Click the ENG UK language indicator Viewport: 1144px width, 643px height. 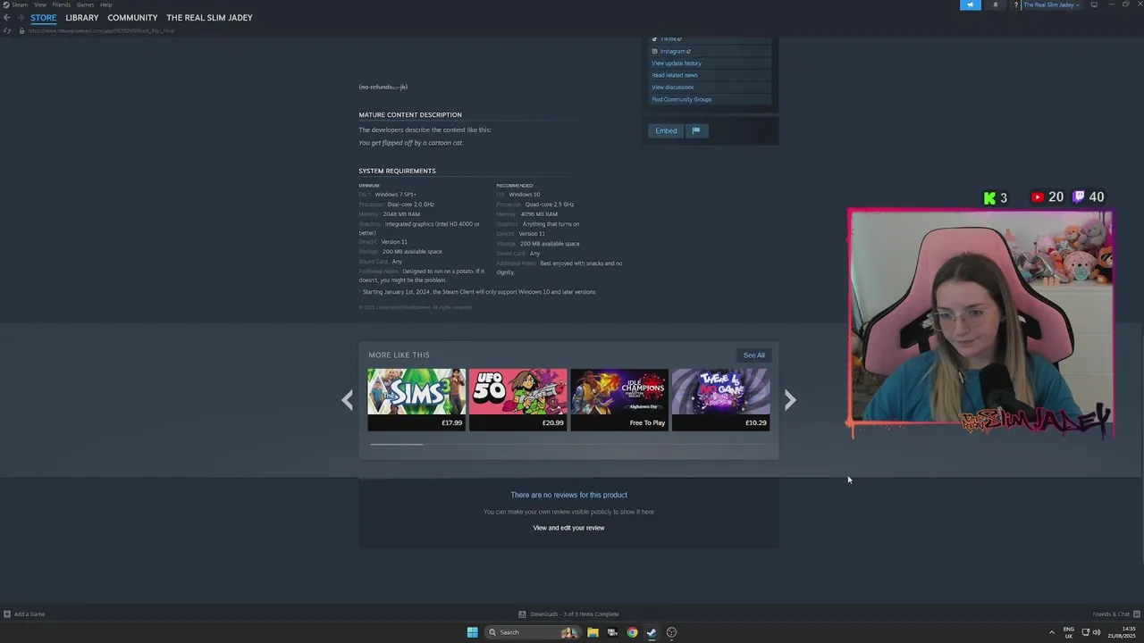pos(1069,632)
